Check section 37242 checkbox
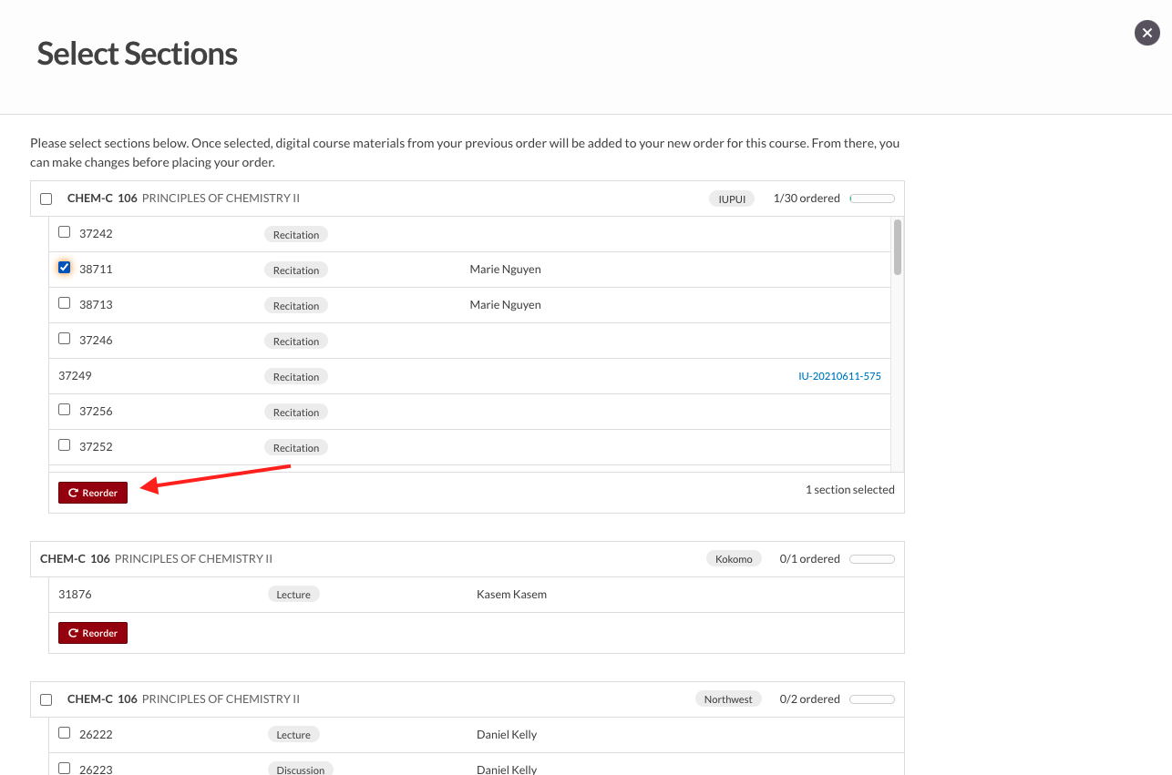 click(65, 232)
